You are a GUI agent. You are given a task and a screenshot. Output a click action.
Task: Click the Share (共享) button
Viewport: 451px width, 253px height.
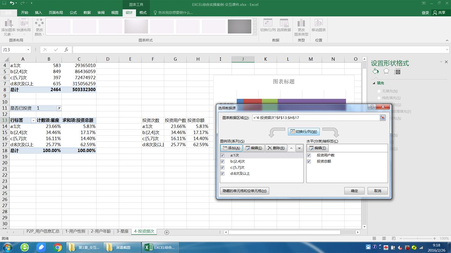[439, 12]
